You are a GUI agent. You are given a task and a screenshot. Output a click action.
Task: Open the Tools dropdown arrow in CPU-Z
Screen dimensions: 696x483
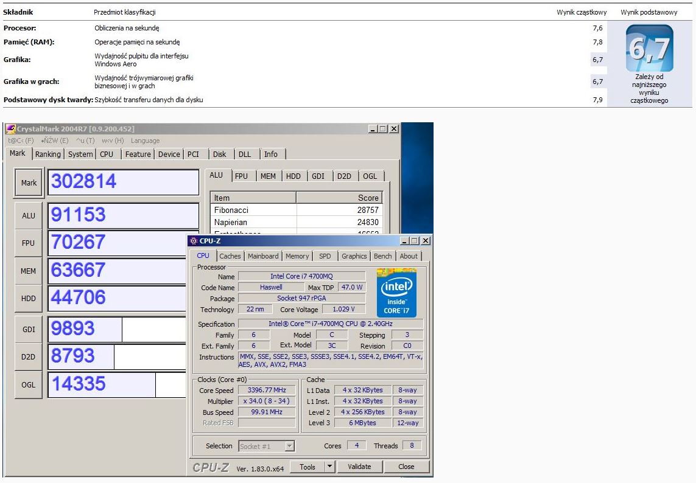[329, 466]
